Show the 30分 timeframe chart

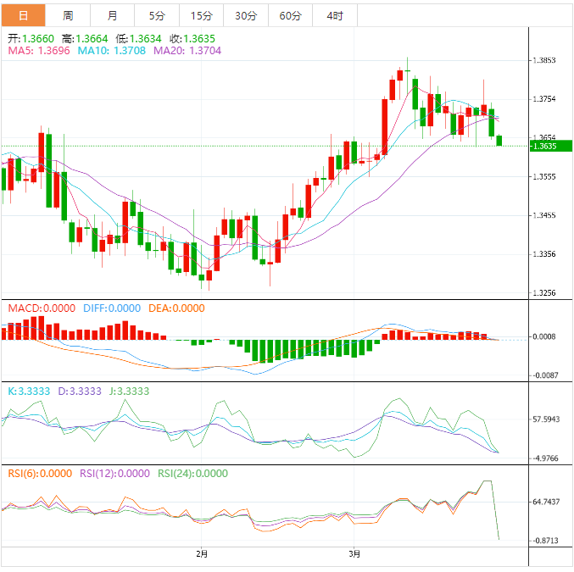246,15
